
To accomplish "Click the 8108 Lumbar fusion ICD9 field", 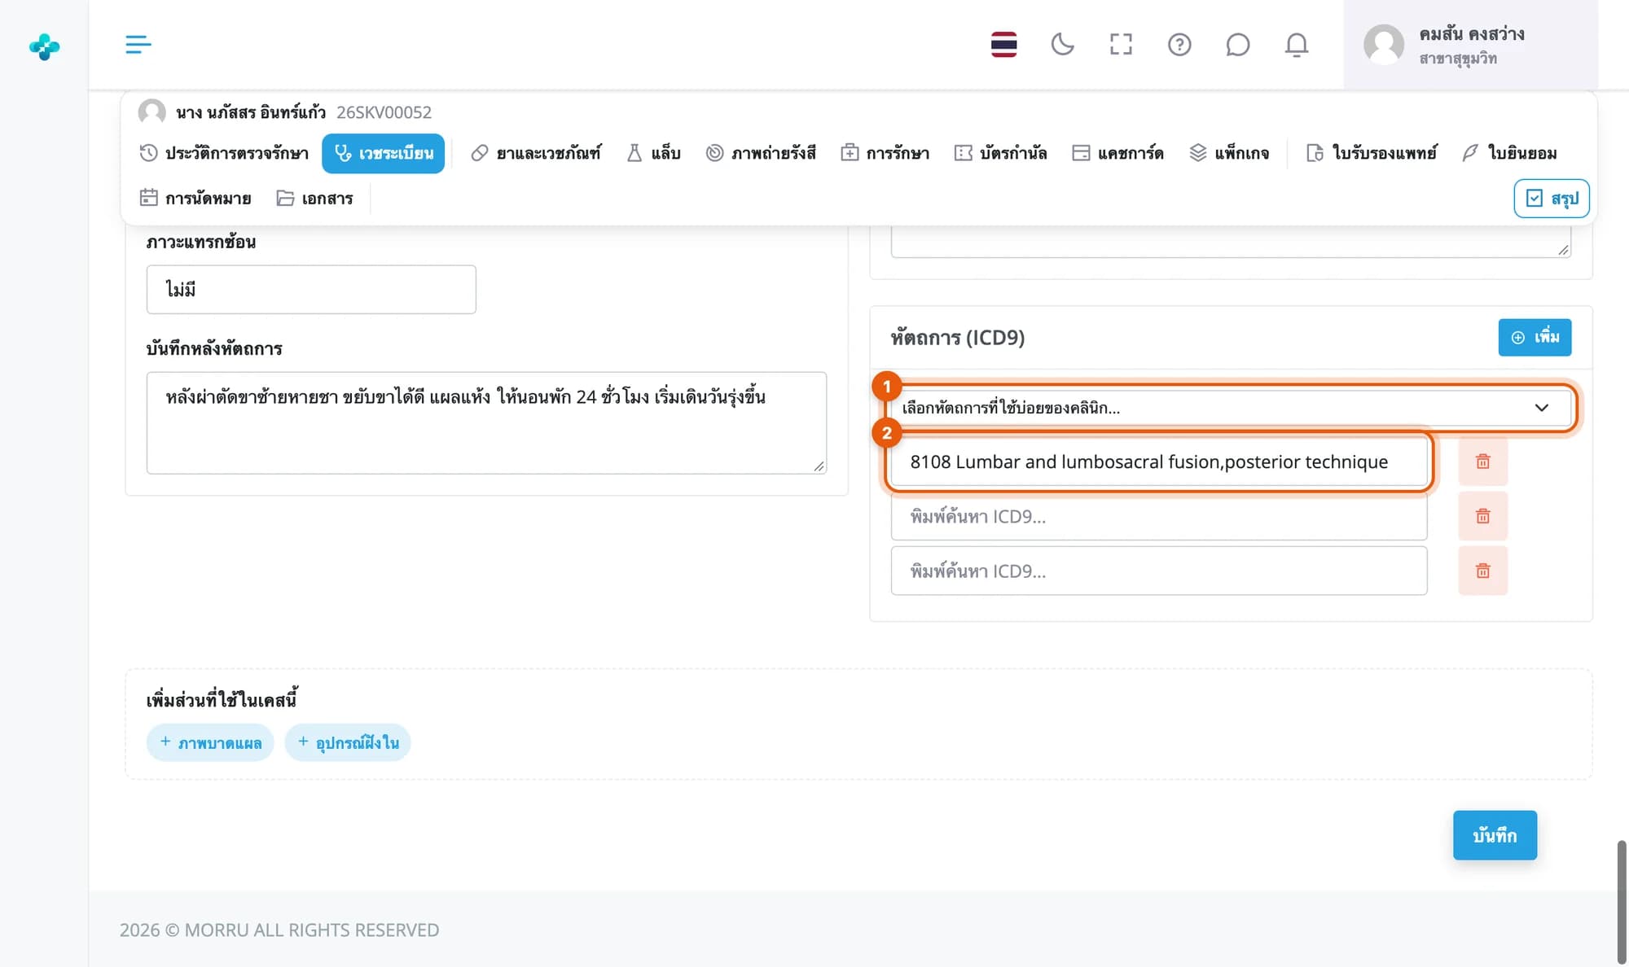I will pos(1158,462).
